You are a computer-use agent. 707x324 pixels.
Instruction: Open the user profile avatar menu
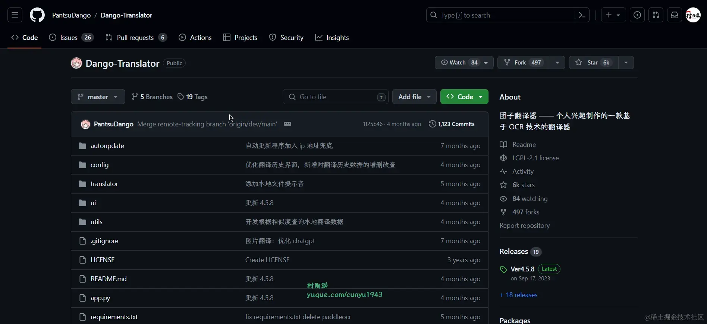tap(694, 15)
